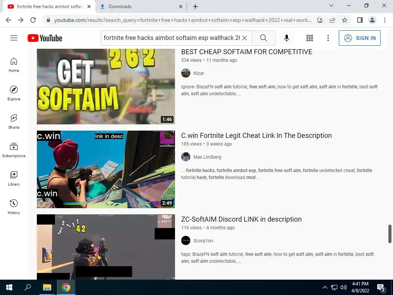The width and height of the screenshot is (393, 295).
Task: Click the Scorp1on channel avatar
Action: [186, 240]
